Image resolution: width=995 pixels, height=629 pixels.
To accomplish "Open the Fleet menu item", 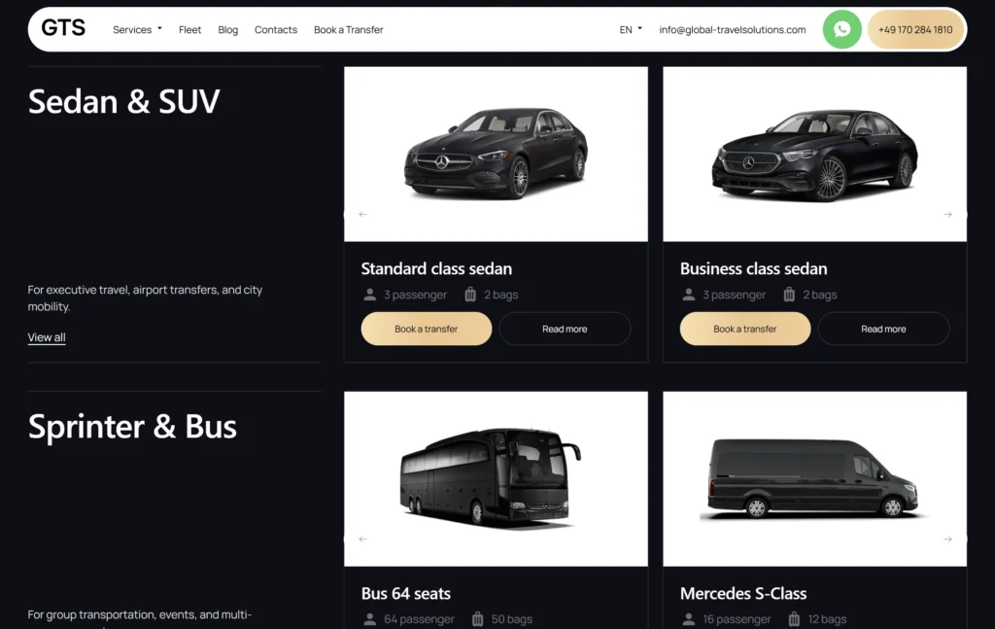I will pyautogui.click(x=189, y=30).
